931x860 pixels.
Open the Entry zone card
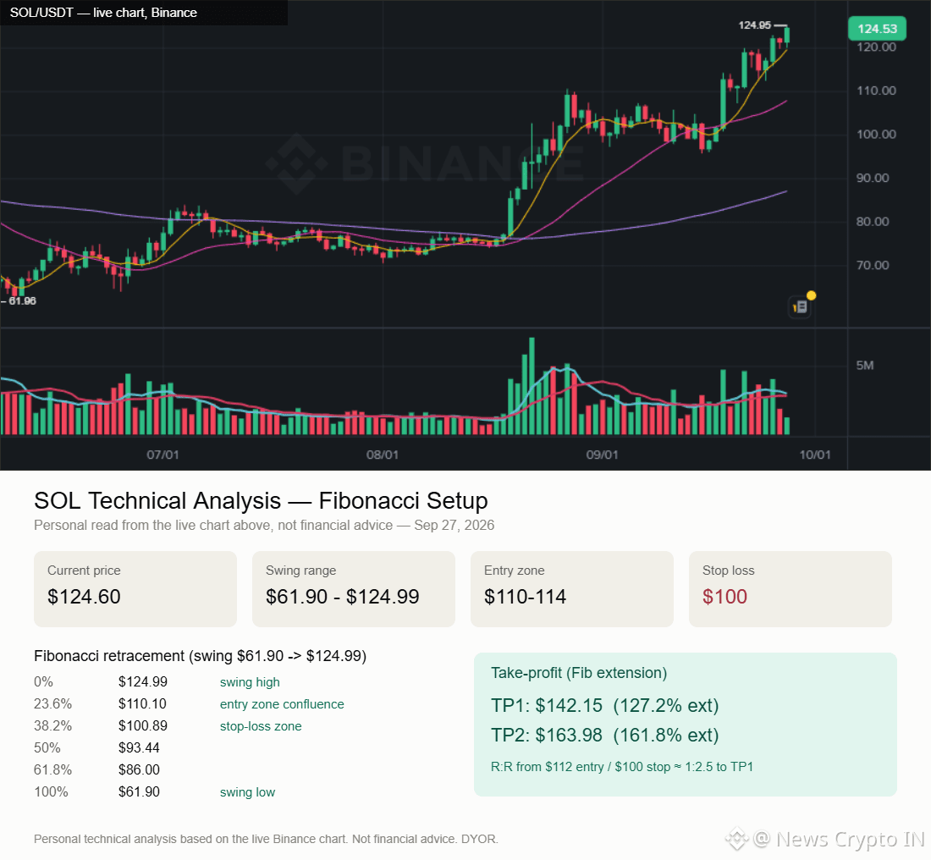pyautogui.click(x=572, y=588)
